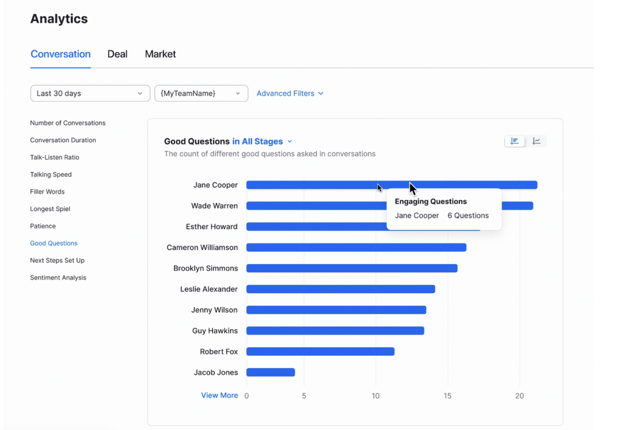Click the View More link
Screen dimensions: 631x430
[219, 395]
